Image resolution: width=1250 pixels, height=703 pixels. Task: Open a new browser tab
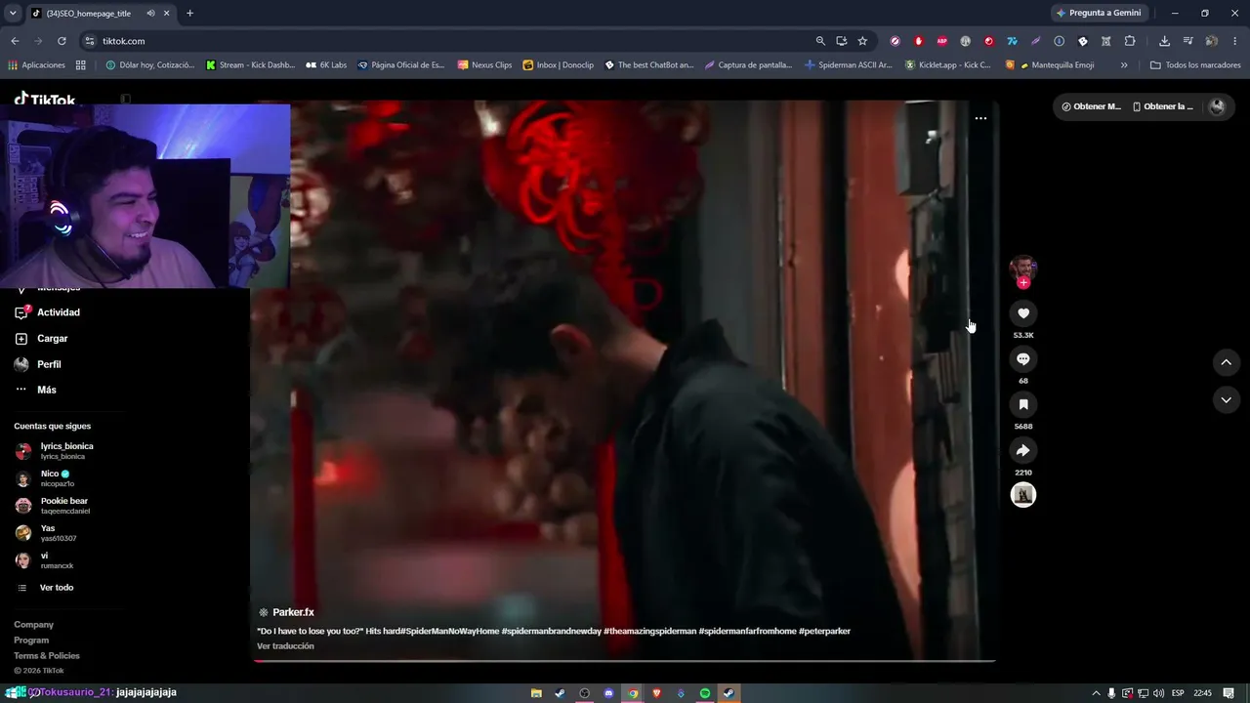pyautogui.click(x=189, y=14)
